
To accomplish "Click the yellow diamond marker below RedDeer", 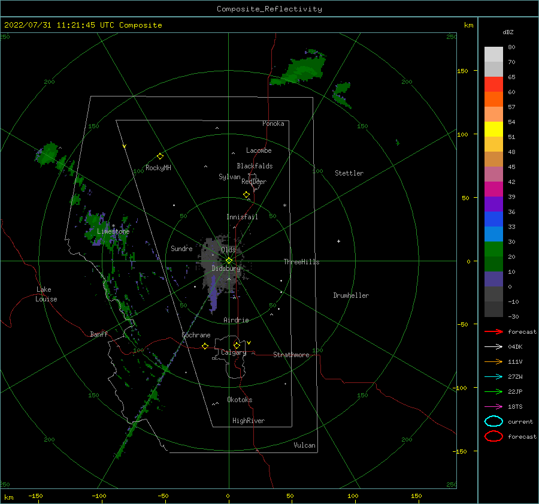I will [x=247, y=195].
